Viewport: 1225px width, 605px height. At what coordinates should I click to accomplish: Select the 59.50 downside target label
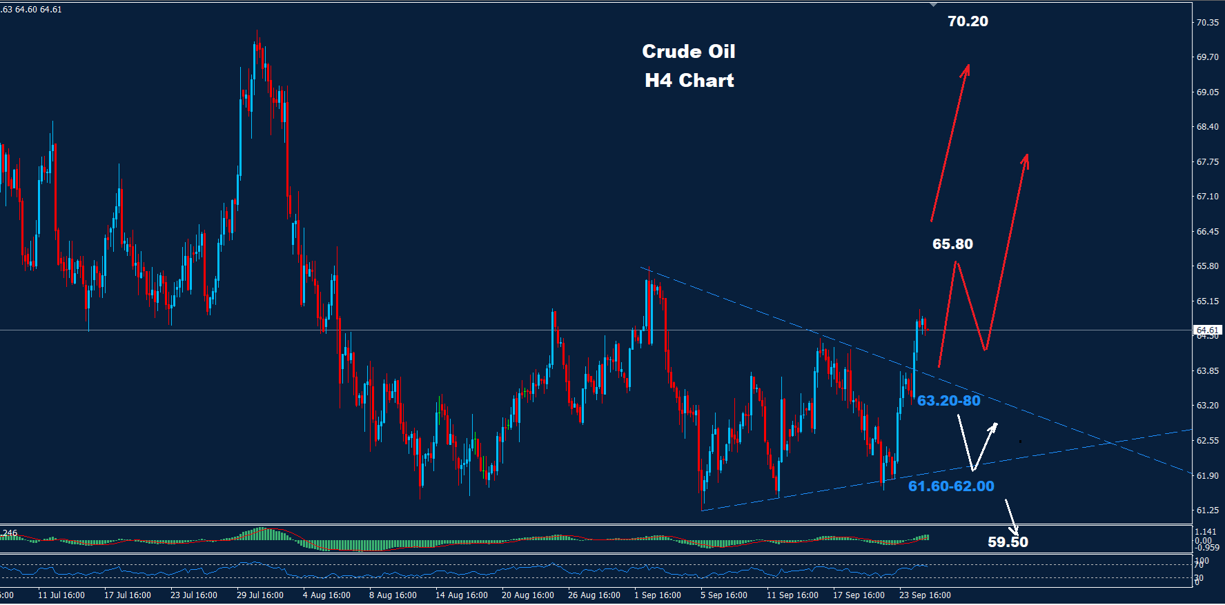coord(1008,542)
